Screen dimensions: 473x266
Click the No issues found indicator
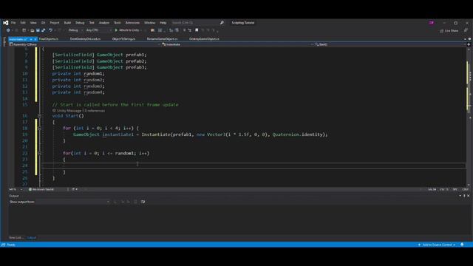[x=41, y=189]
